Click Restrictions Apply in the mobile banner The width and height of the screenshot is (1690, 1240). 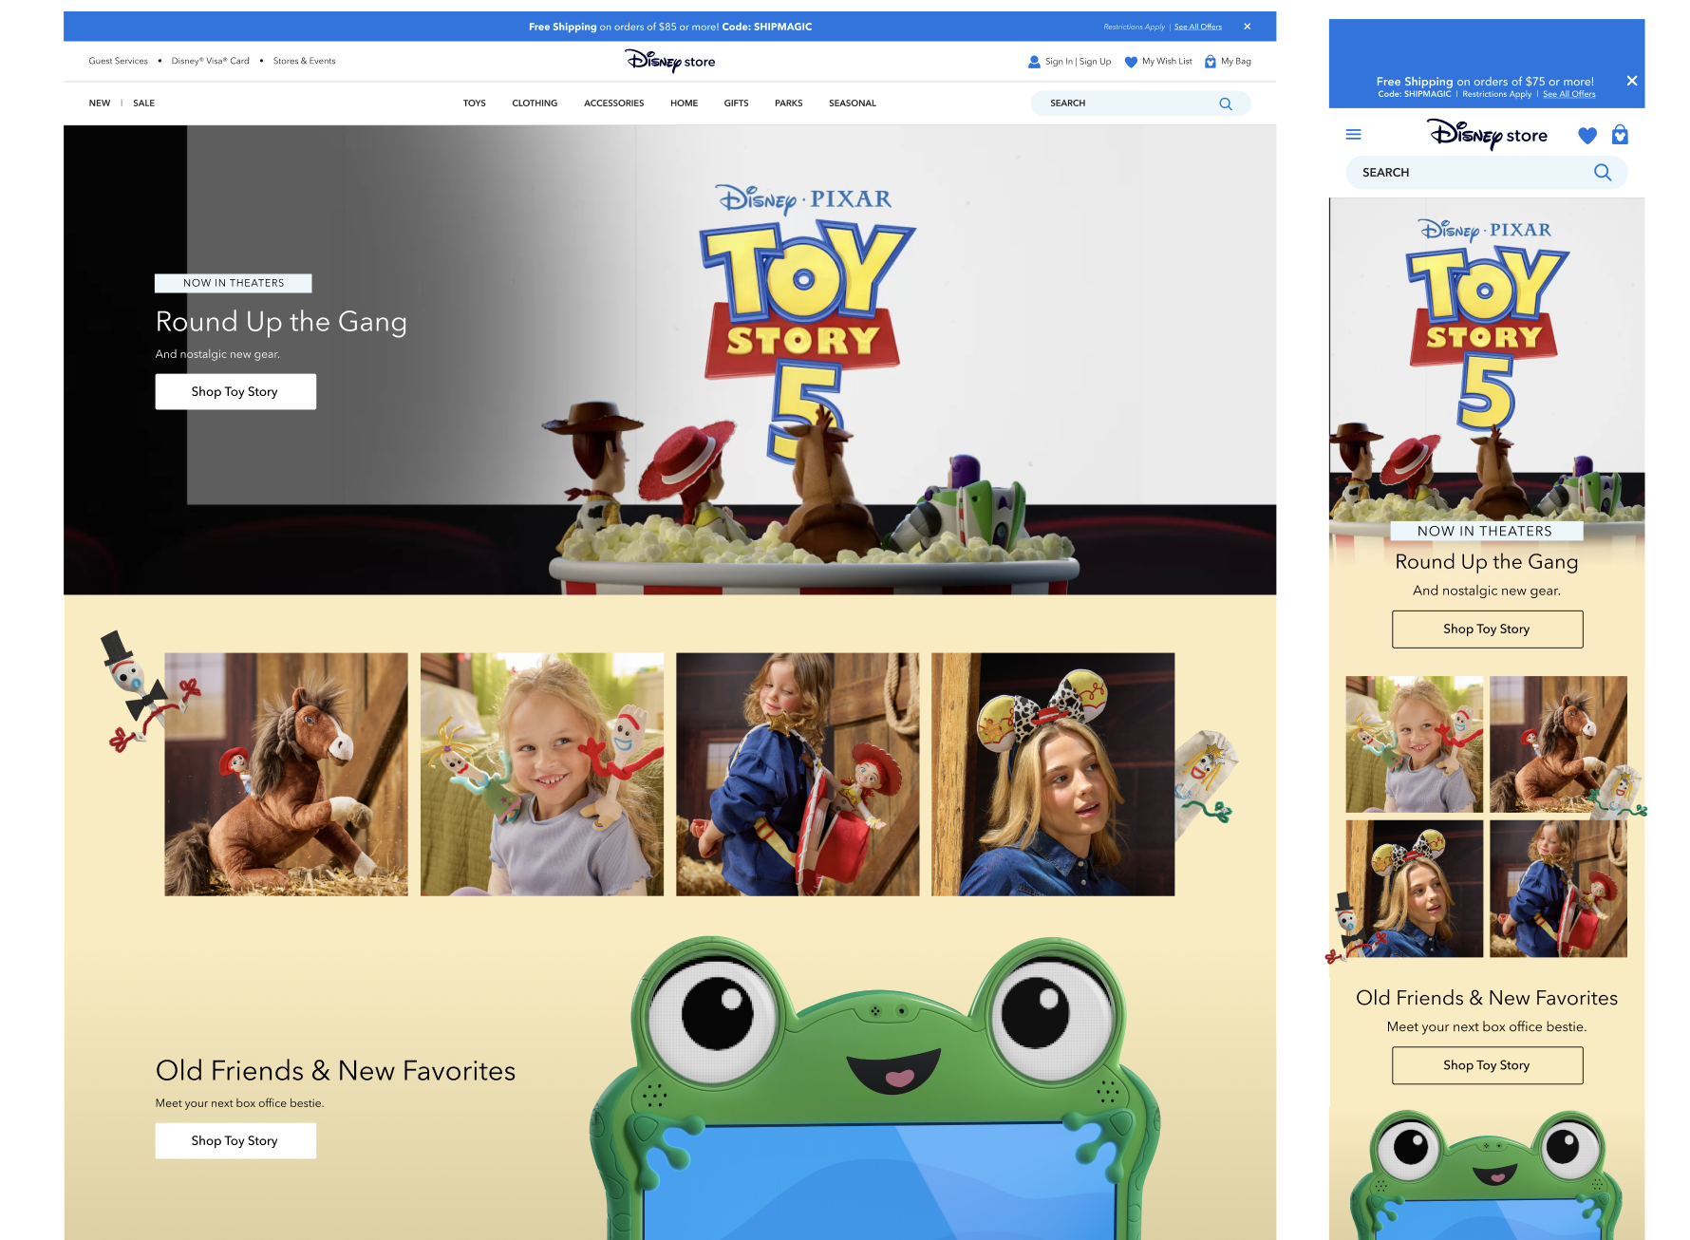pos(1497,94)
